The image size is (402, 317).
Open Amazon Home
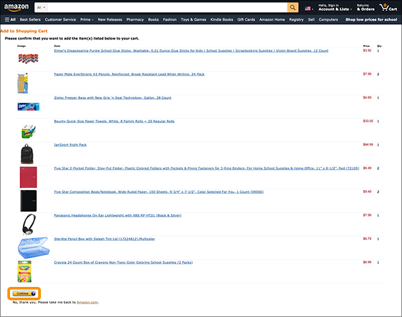[x=272, y=19]
